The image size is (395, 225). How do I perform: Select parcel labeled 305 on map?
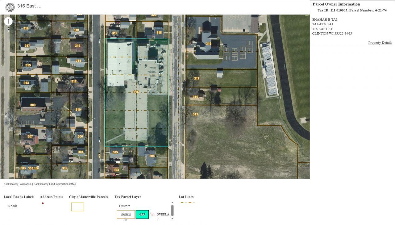point(115,152)
